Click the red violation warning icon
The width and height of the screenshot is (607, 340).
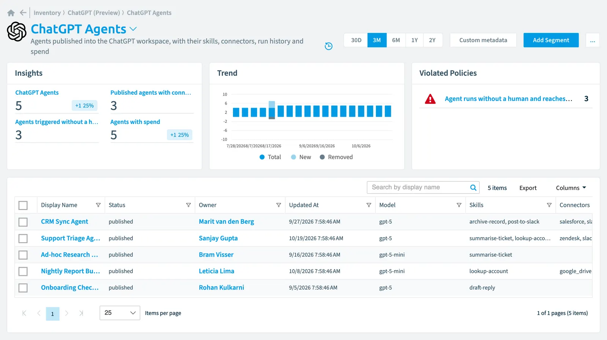(x=430, y=99)
